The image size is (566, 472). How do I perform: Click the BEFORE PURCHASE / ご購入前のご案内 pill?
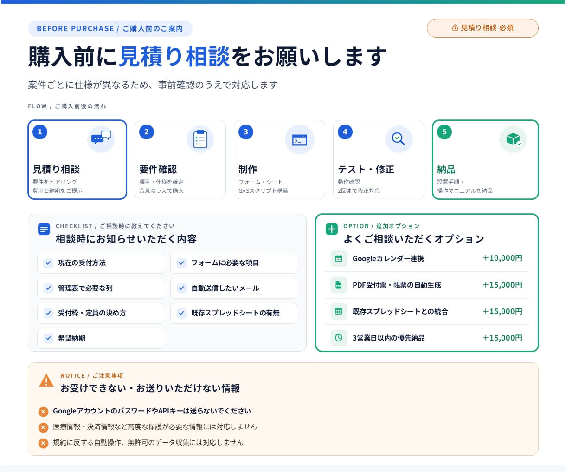pyautogui.click(x=110, y=29)
